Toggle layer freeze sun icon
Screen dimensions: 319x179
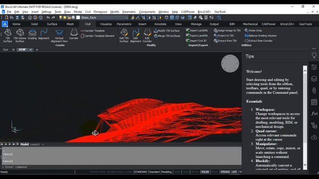point(65,18)
